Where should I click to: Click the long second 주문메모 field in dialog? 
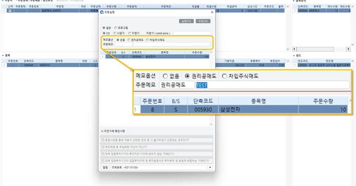172,44
